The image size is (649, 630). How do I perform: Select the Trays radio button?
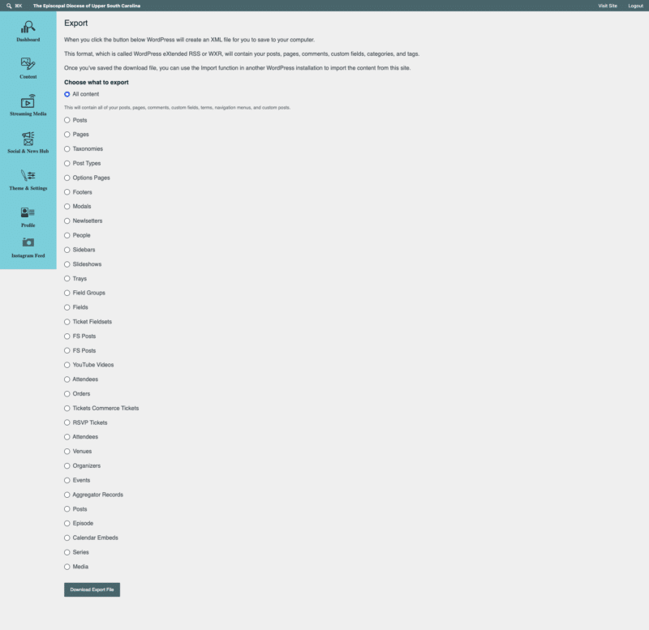[67, 279]
